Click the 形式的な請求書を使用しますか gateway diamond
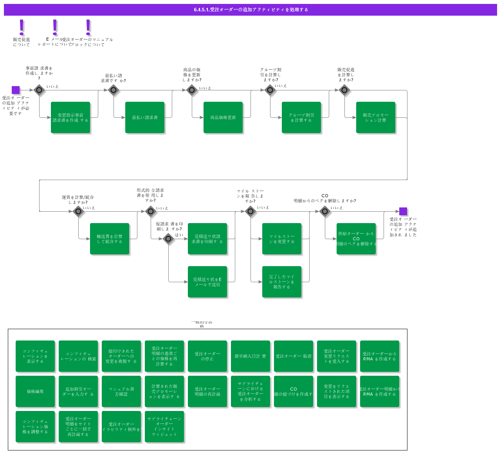Image resolution: width=501 pixels, height=454 pixels. [x=151, y=211]
